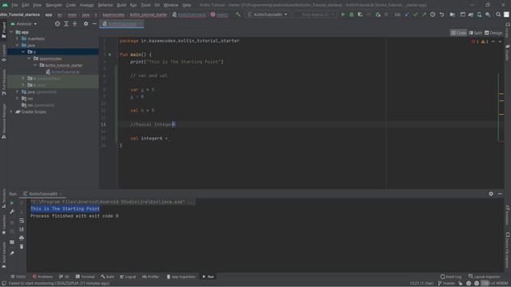
Task: Switch editor to Design view
Action: 493,33
